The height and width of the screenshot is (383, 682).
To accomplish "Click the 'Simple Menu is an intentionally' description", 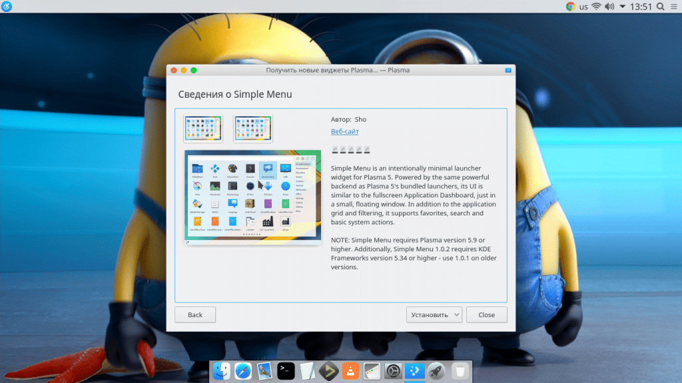I will click(x=414, y=195).
